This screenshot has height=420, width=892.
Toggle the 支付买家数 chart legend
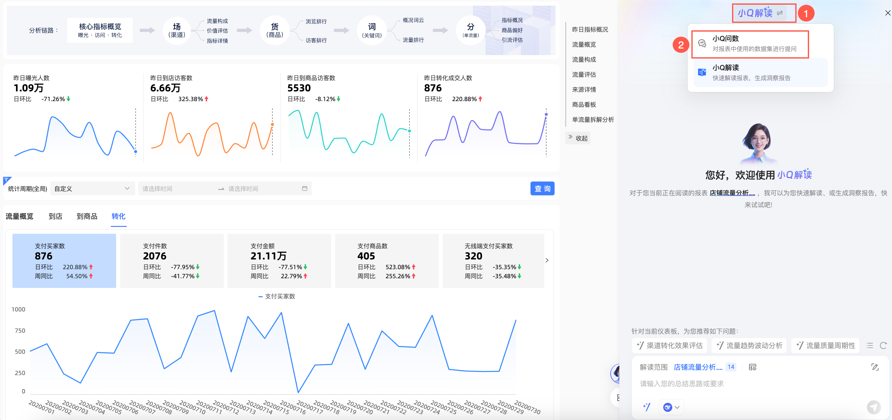(277, 296)
